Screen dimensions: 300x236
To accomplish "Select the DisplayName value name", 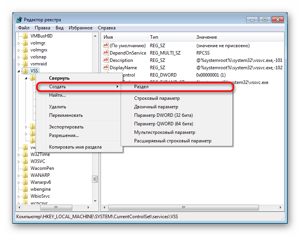I will pos(123,68).
